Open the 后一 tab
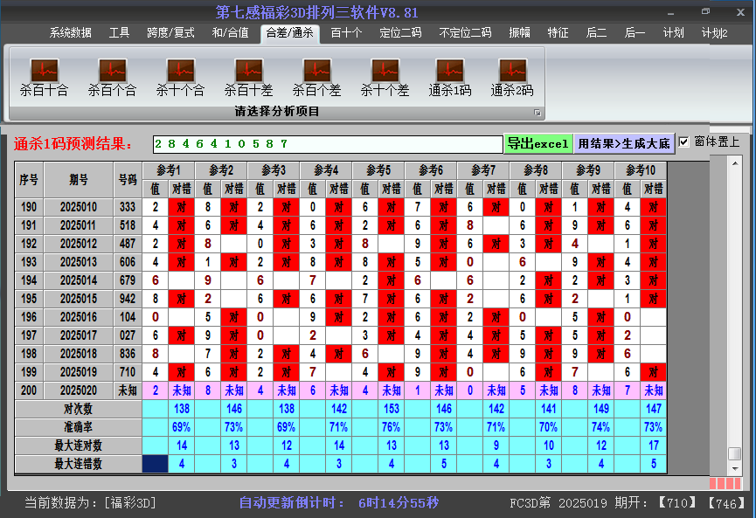Viewport: 756px width, 518px height. point(635,33)
